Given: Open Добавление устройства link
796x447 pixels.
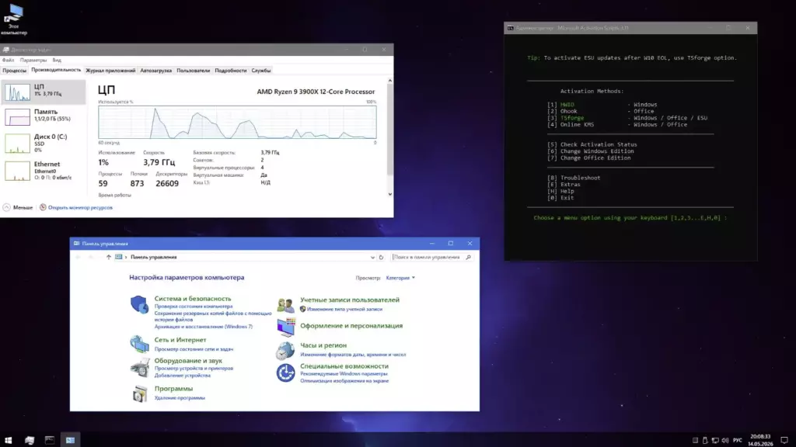Looking at the screenshot, I should pos(182,376).
